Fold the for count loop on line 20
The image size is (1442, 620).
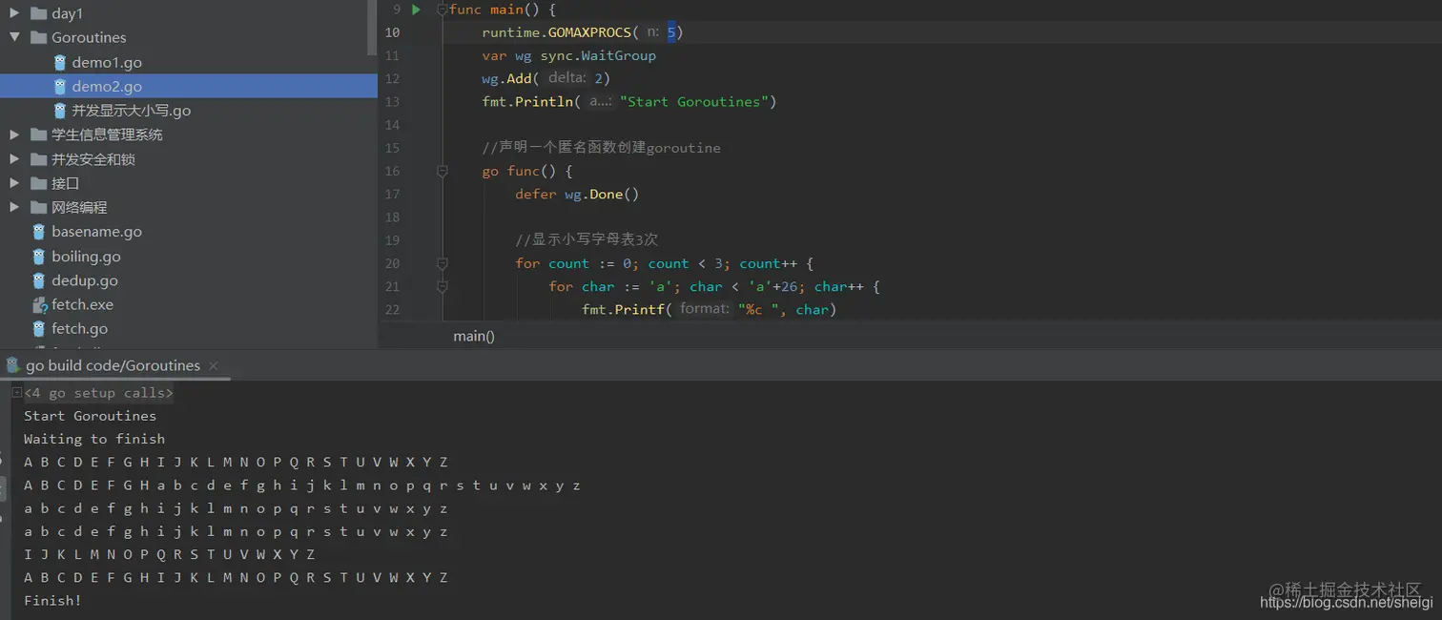click(x=442, y=263)
